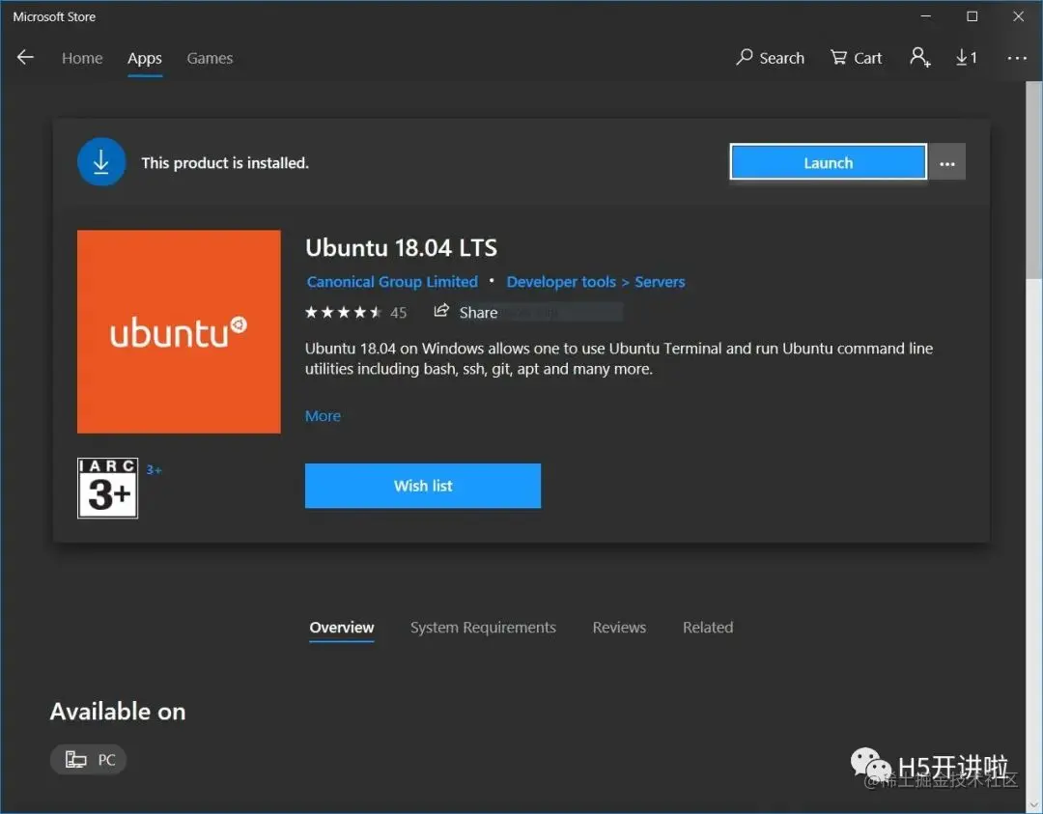Expand description with More link
This screenshot has width=1043, height=814.
(323, 415)
